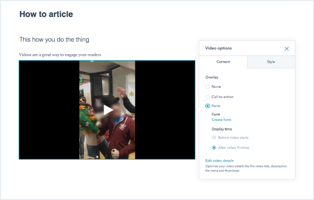This screenshot has width=314, height=200.
Task: Open the Content tab
Action: [x=223, y=62]
